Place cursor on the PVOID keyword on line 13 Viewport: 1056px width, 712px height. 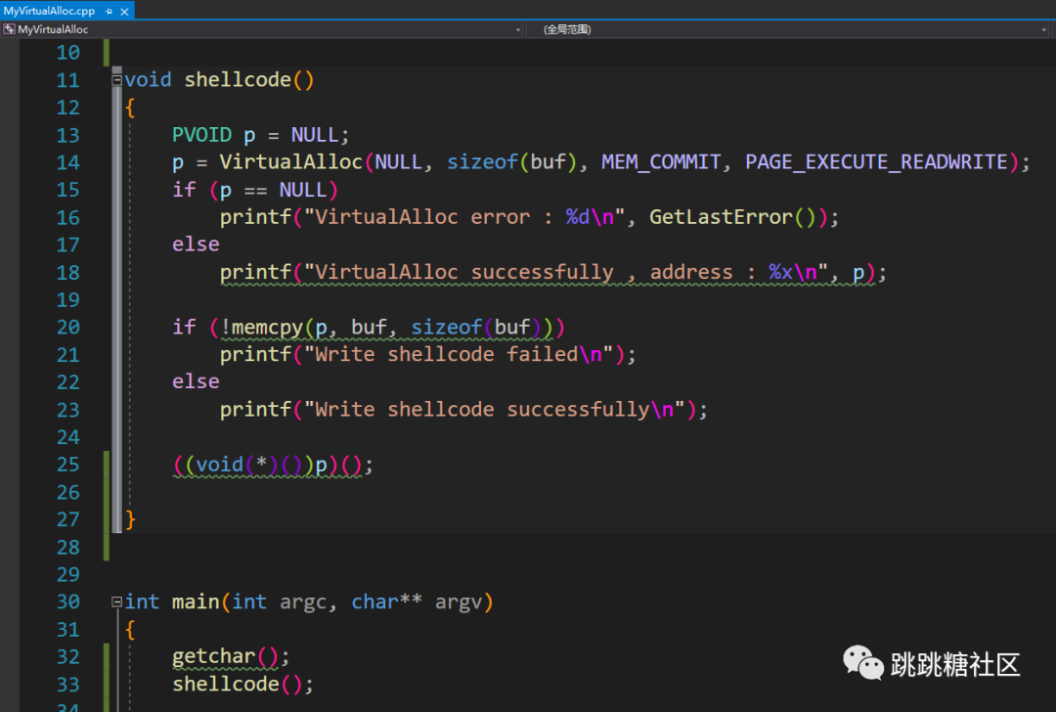pos(200,134)
